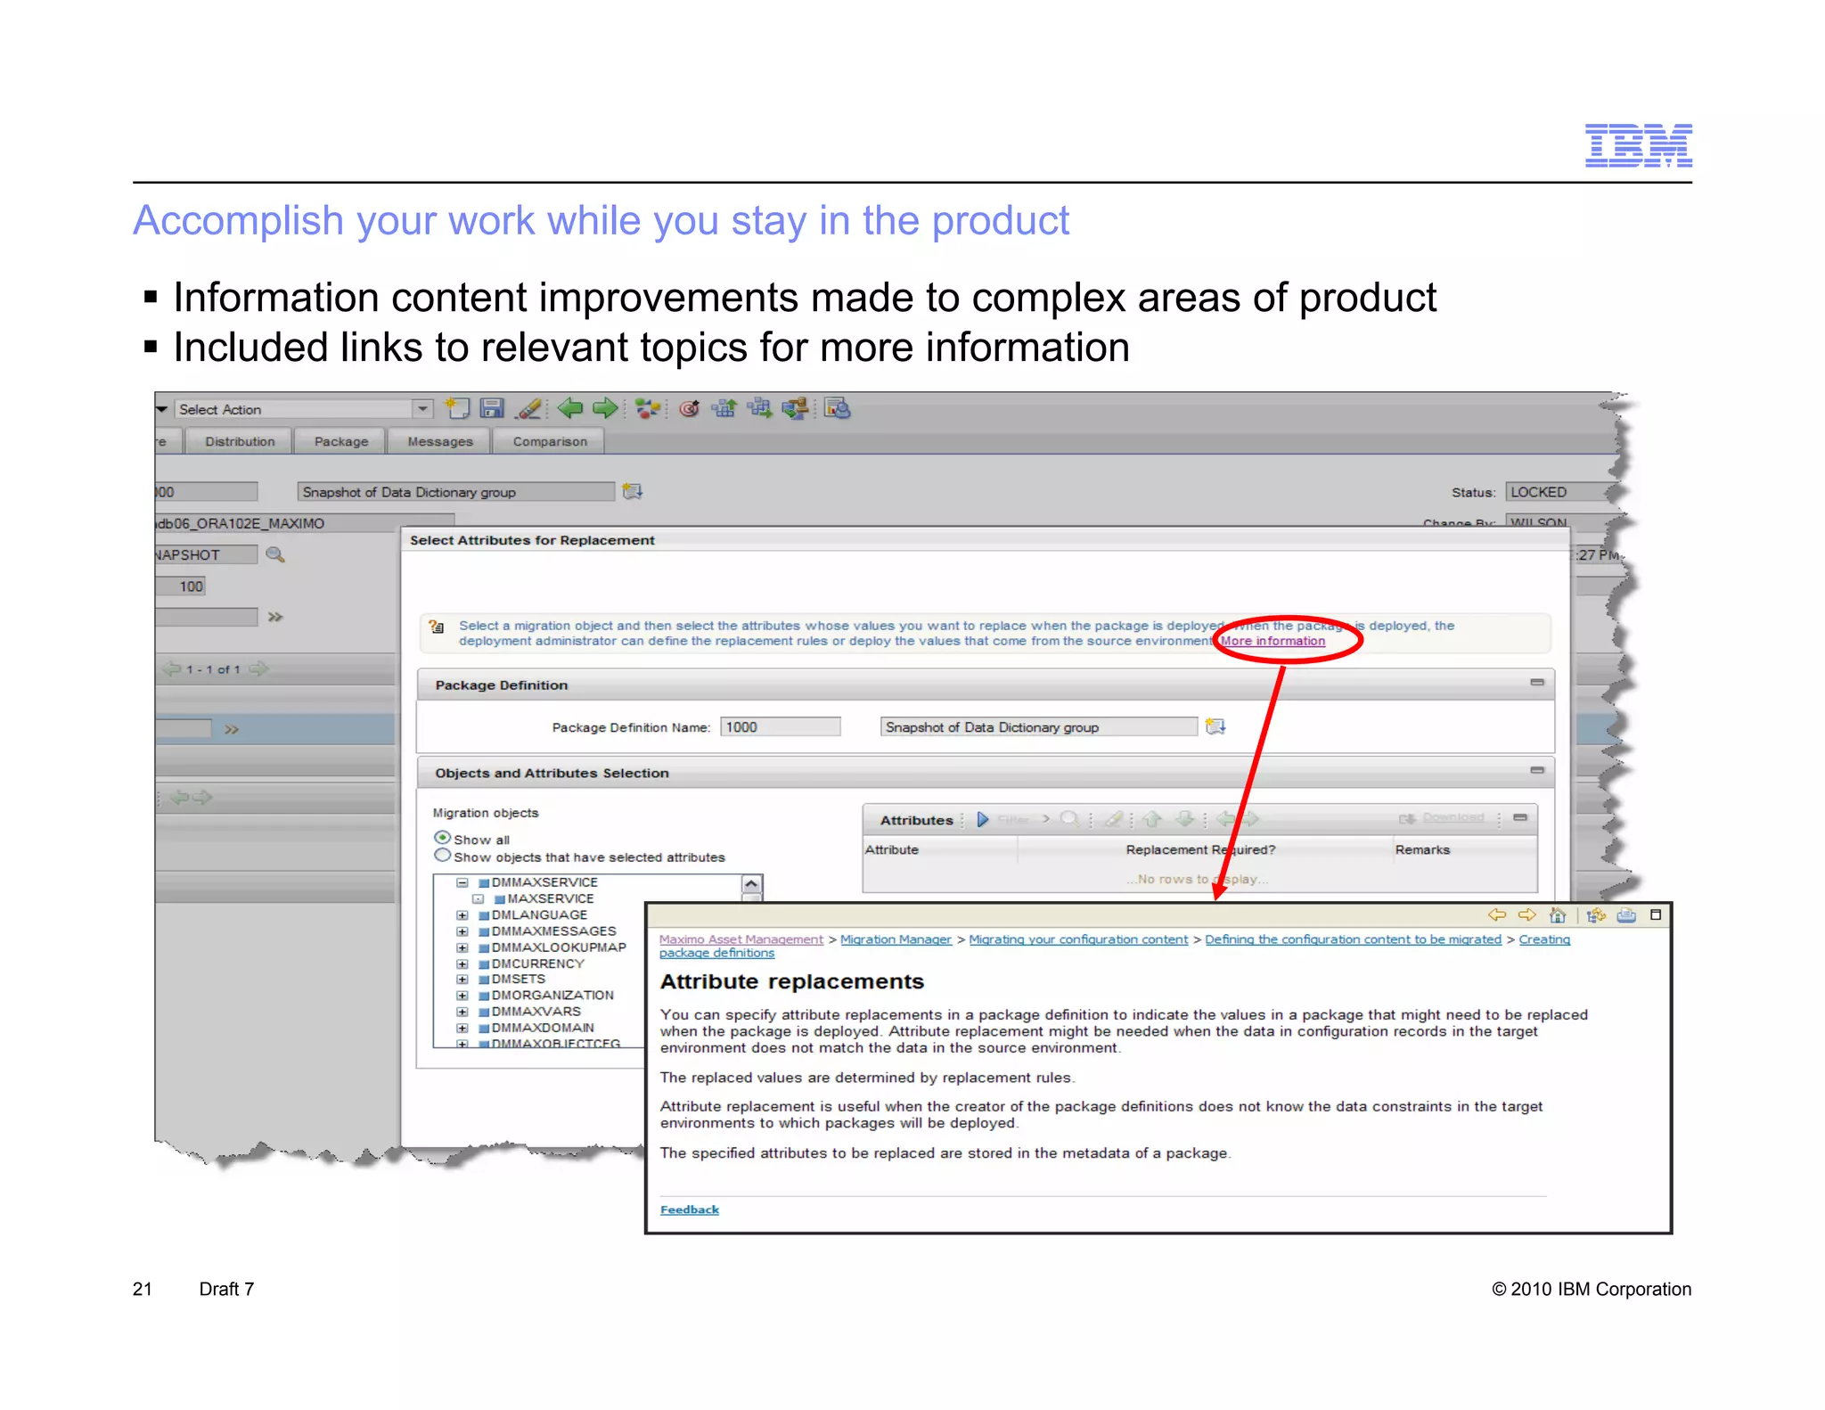Expand the DMMAXLOOKUPMAP tree node

point(462,947)
